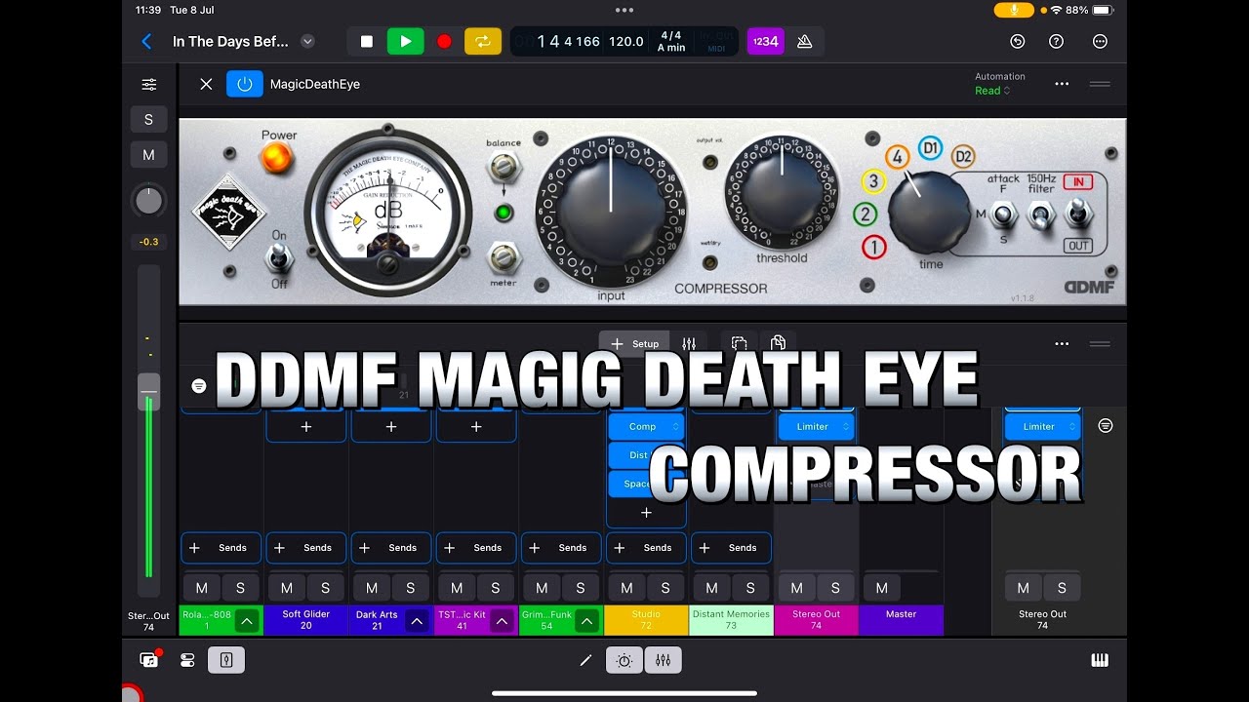This screenshot has height=702, width=1249.
Task: Stop playback with the stop button
Action: [367, 41]
